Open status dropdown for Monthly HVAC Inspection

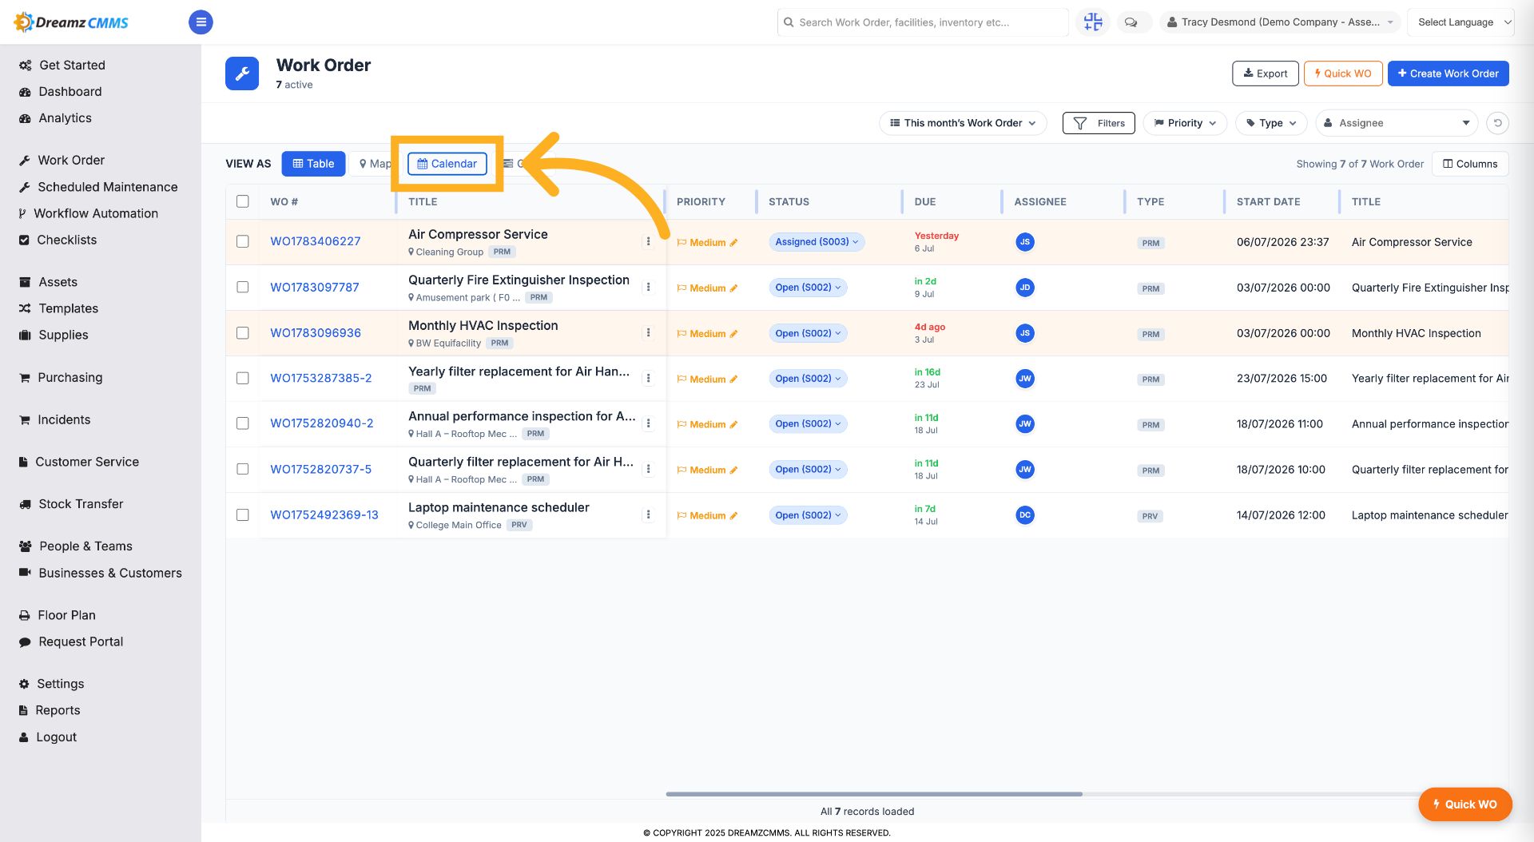tap(808, 333)
